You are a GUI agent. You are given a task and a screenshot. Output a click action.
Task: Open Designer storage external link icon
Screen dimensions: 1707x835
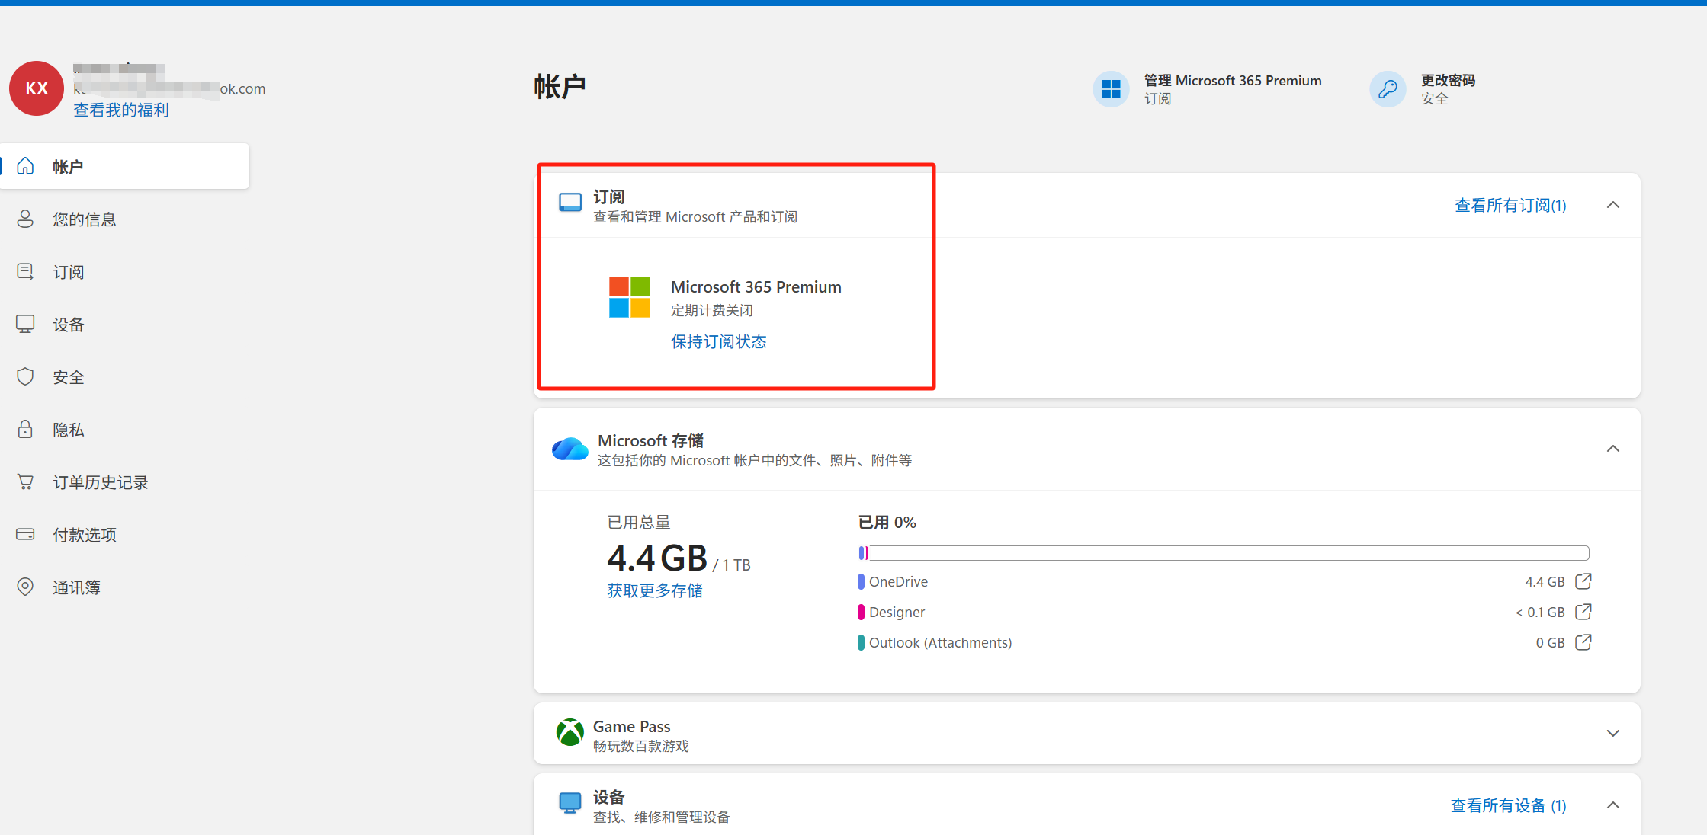(x=1583, y=612)
